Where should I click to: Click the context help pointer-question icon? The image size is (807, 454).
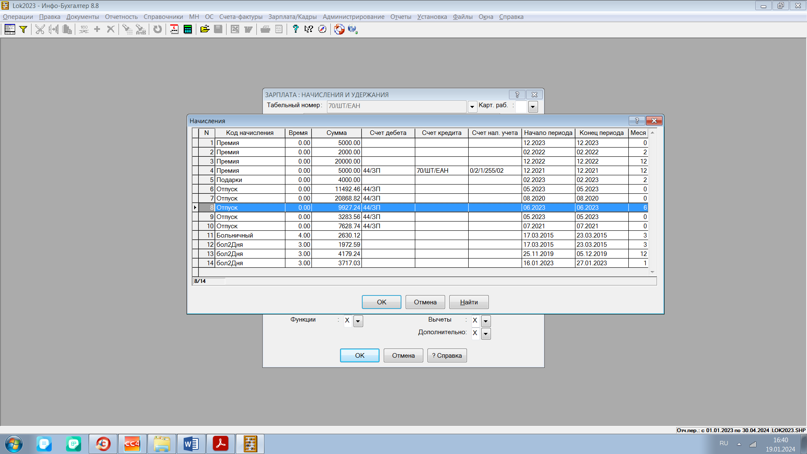point(309,29)
